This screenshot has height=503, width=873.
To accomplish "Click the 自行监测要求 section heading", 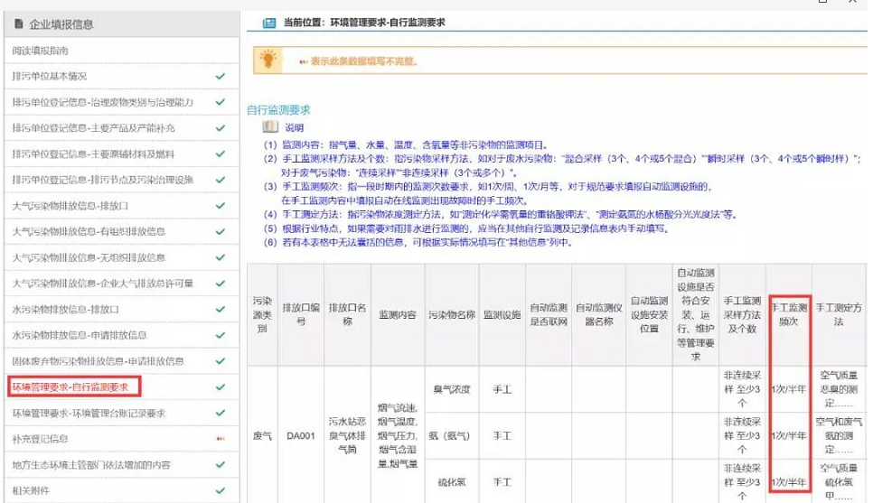I will coord(278,109).
